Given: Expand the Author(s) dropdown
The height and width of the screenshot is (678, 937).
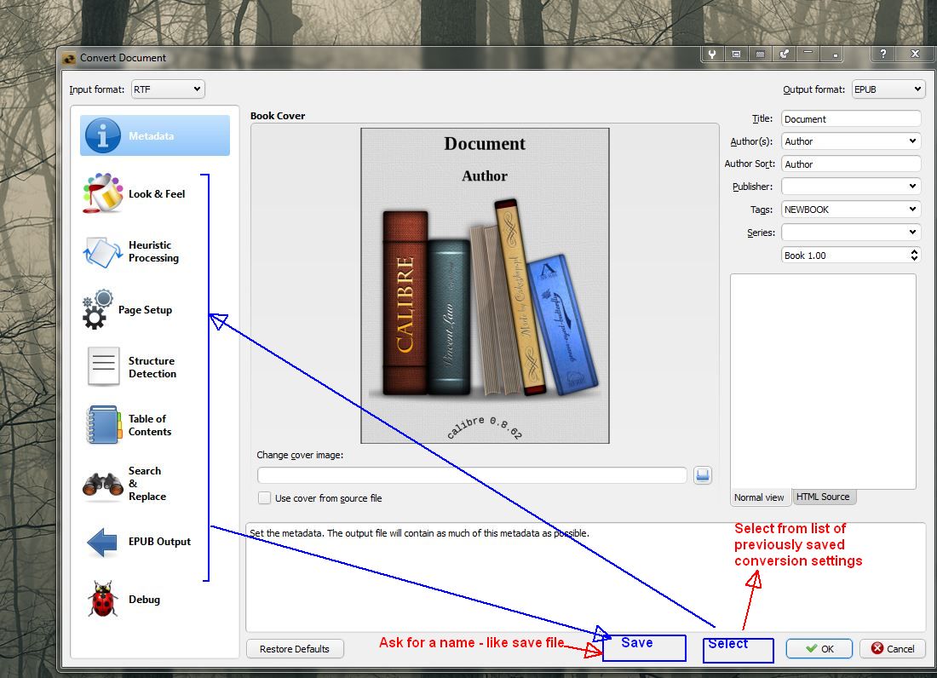Looking at the screenshot, I should [x=912, y=141].
